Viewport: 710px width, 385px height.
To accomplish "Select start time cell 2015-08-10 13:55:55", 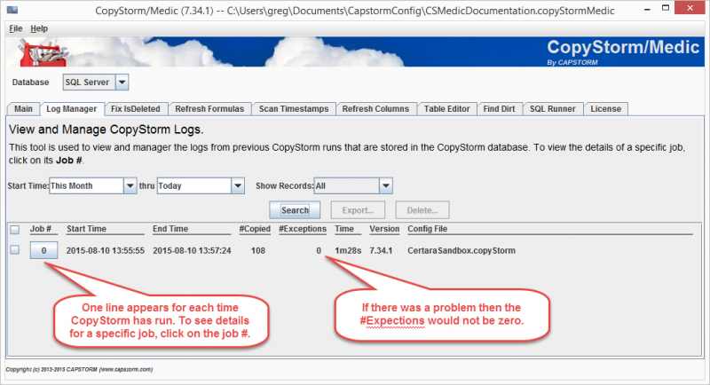I will coord(106,251).
